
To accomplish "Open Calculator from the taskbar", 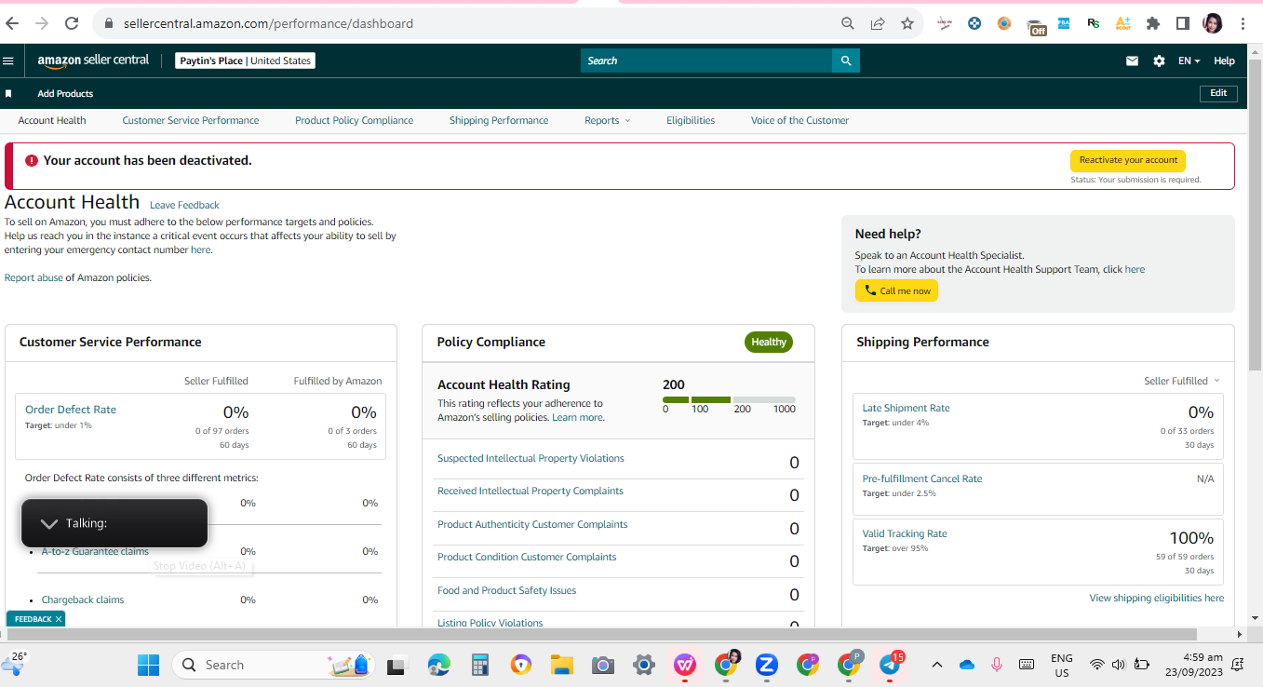I will [480, 665].
